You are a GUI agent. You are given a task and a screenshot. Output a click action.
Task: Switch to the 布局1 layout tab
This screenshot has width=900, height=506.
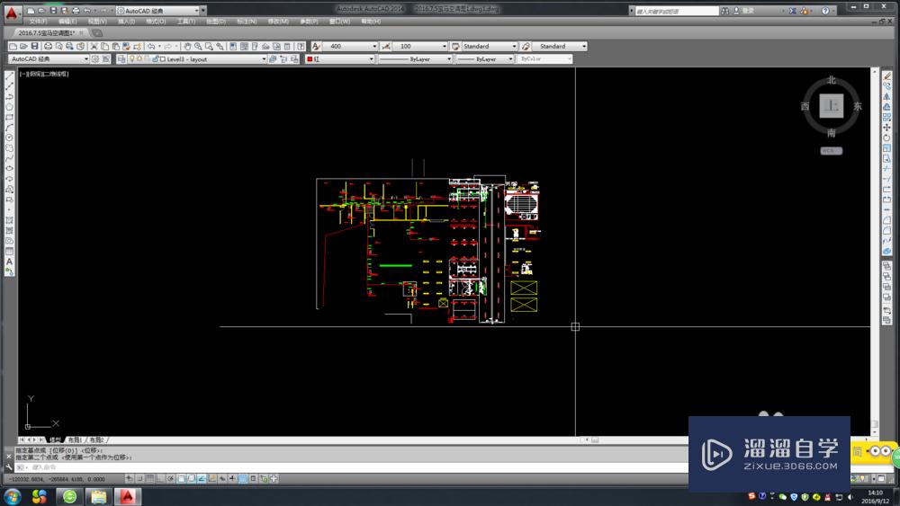pyautogui.click(x=75, y=440)
